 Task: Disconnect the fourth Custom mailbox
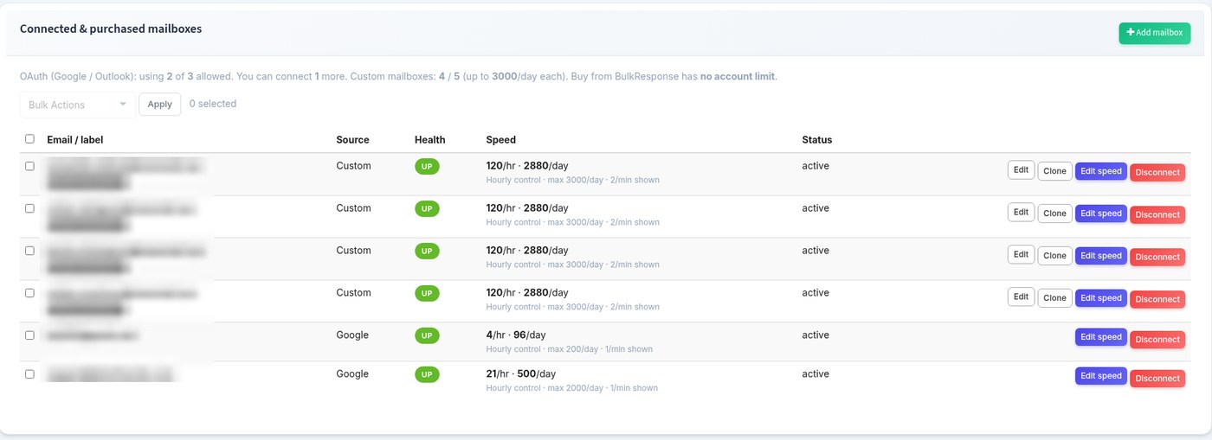[x=1157, y=299]
